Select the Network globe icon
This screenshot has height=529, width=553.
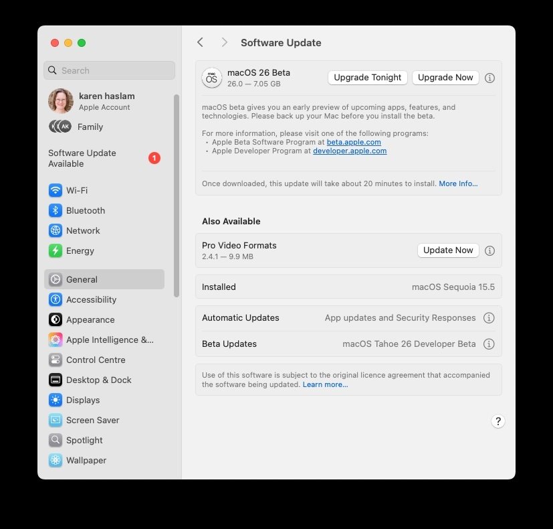click(56, 230)
